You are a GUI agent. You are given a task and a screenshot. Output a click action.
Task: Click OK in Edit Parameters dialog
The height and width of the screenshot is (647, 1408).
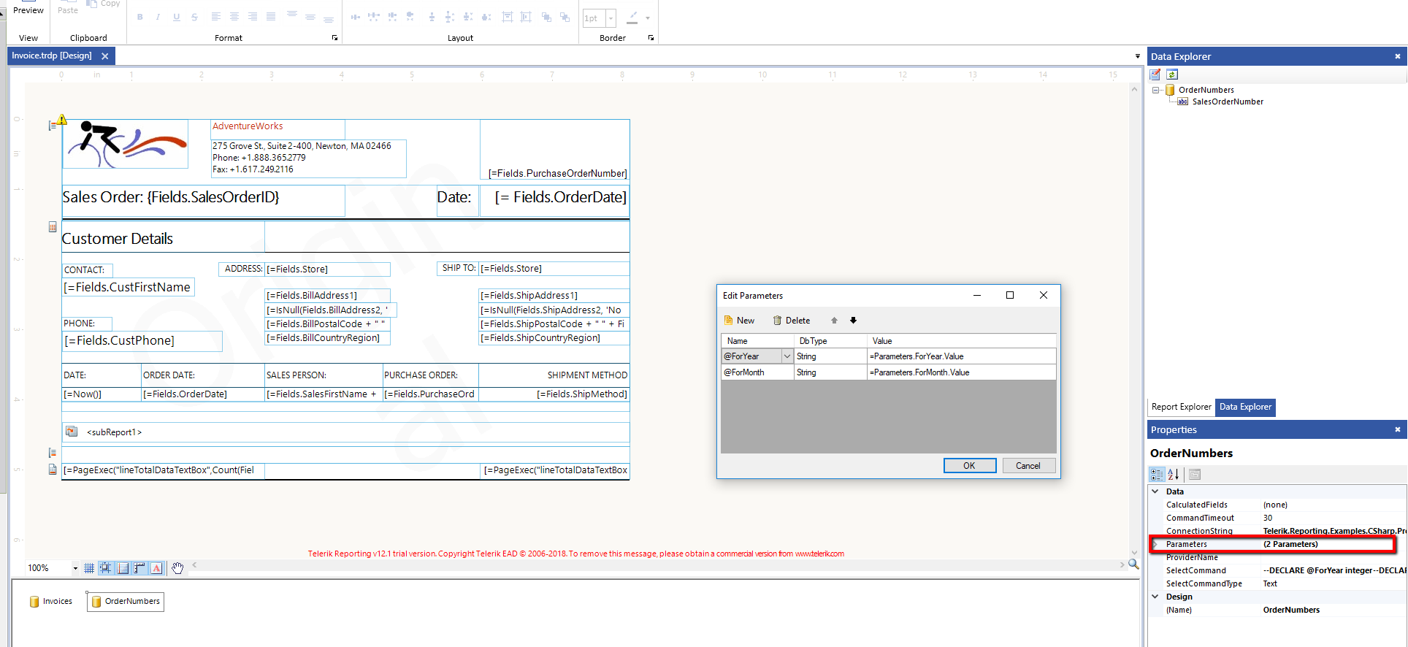(969, 466)
